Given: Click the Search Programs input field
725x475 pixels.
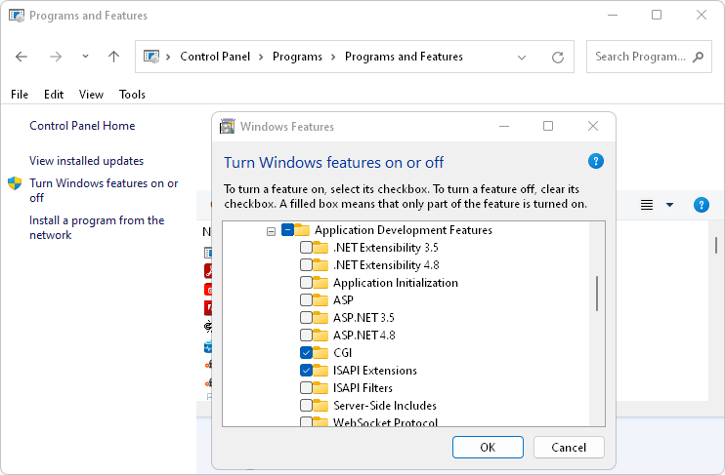Looking at the screenshot, I should pos(639,57).
